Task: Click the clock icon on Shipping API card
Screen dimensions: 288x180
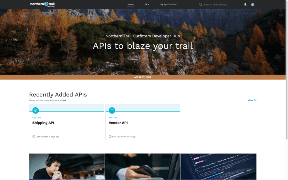Action: pyautogui.click(x=34, y=137)
